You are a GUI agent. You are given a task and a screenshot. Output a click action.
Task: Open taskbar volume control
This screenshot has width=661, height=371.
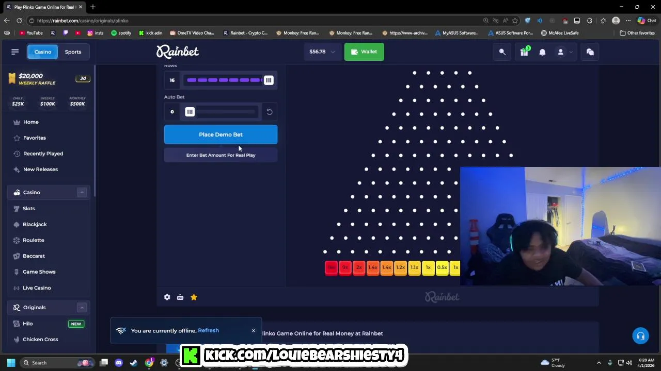click(629, 363)
